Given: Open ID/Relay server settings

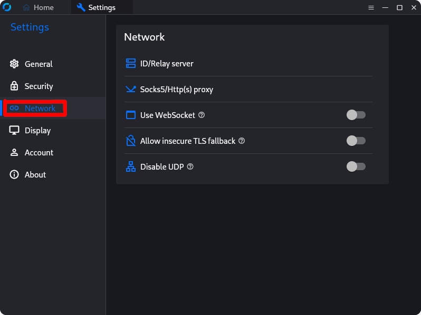Looking at the screenshot, I should pyautogui.click(x=248, y=64).
